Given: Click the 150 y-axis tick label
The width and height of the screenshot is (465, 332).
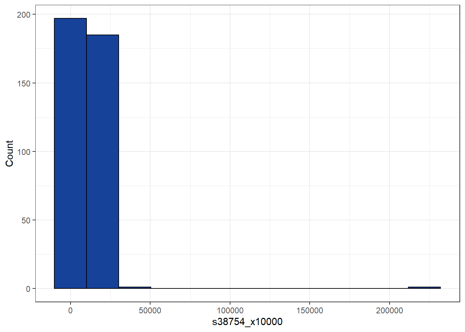Looking at the screenshot, I should [24, 83].
